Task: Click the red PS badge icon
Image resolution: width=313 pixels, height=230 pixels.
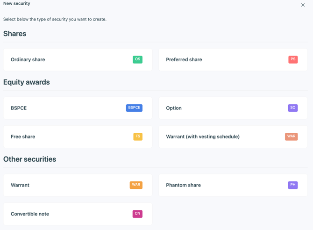Action: click(293, 59)
